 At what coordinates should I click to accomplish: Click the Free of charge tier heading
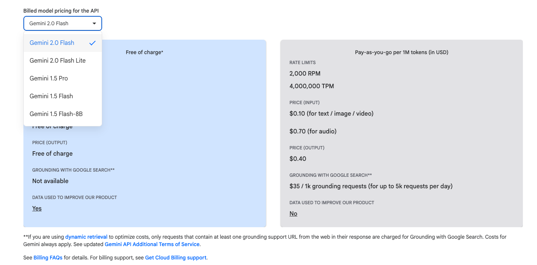[x=144, y=52]
